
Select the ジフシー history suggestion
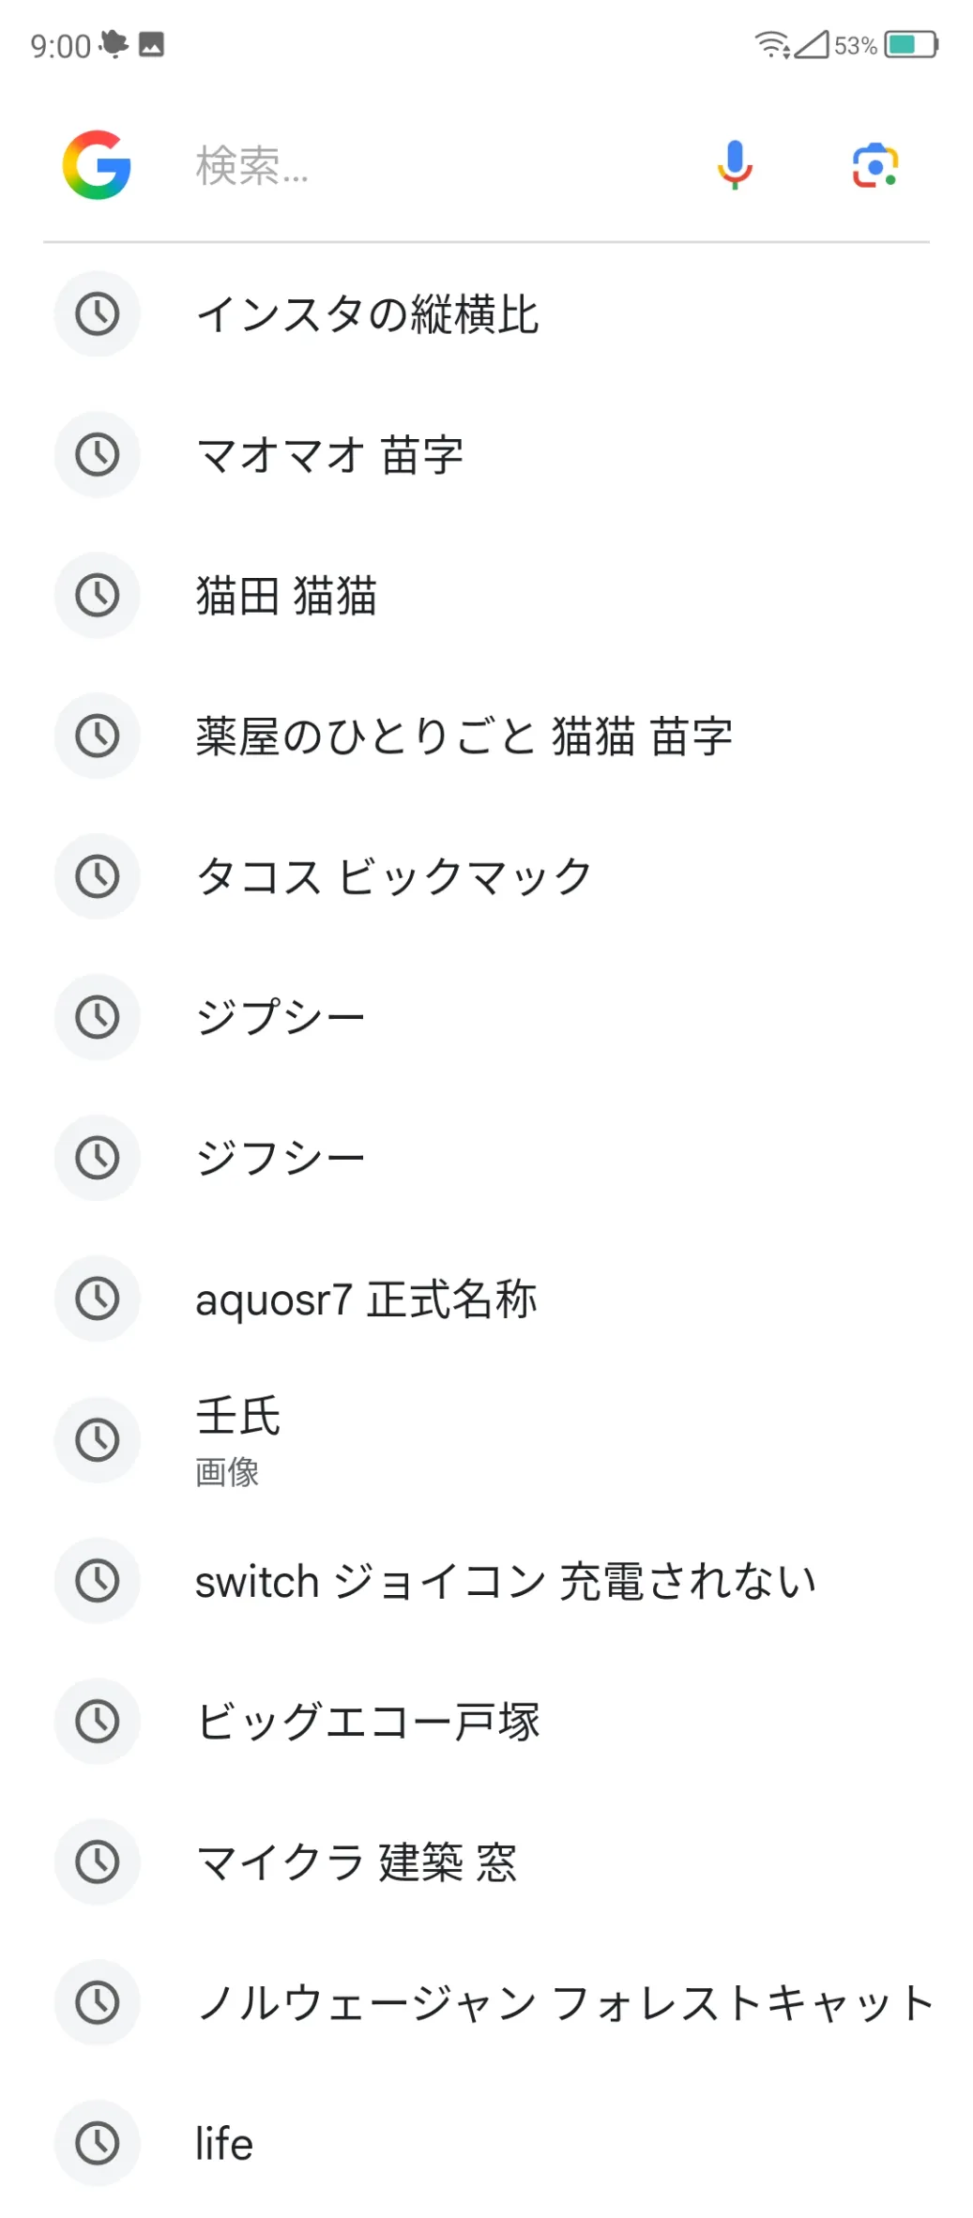(x=280, y=1158)
